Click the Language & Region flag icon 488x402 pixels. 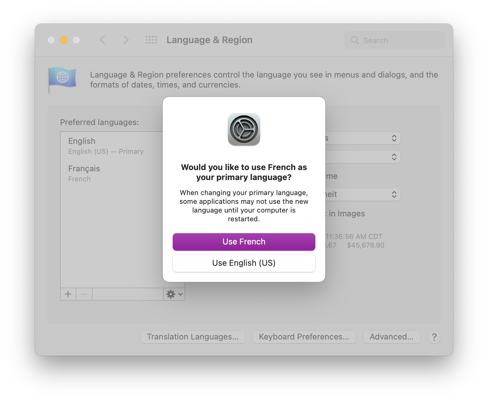pyautogui.click(x=62, y=80)
